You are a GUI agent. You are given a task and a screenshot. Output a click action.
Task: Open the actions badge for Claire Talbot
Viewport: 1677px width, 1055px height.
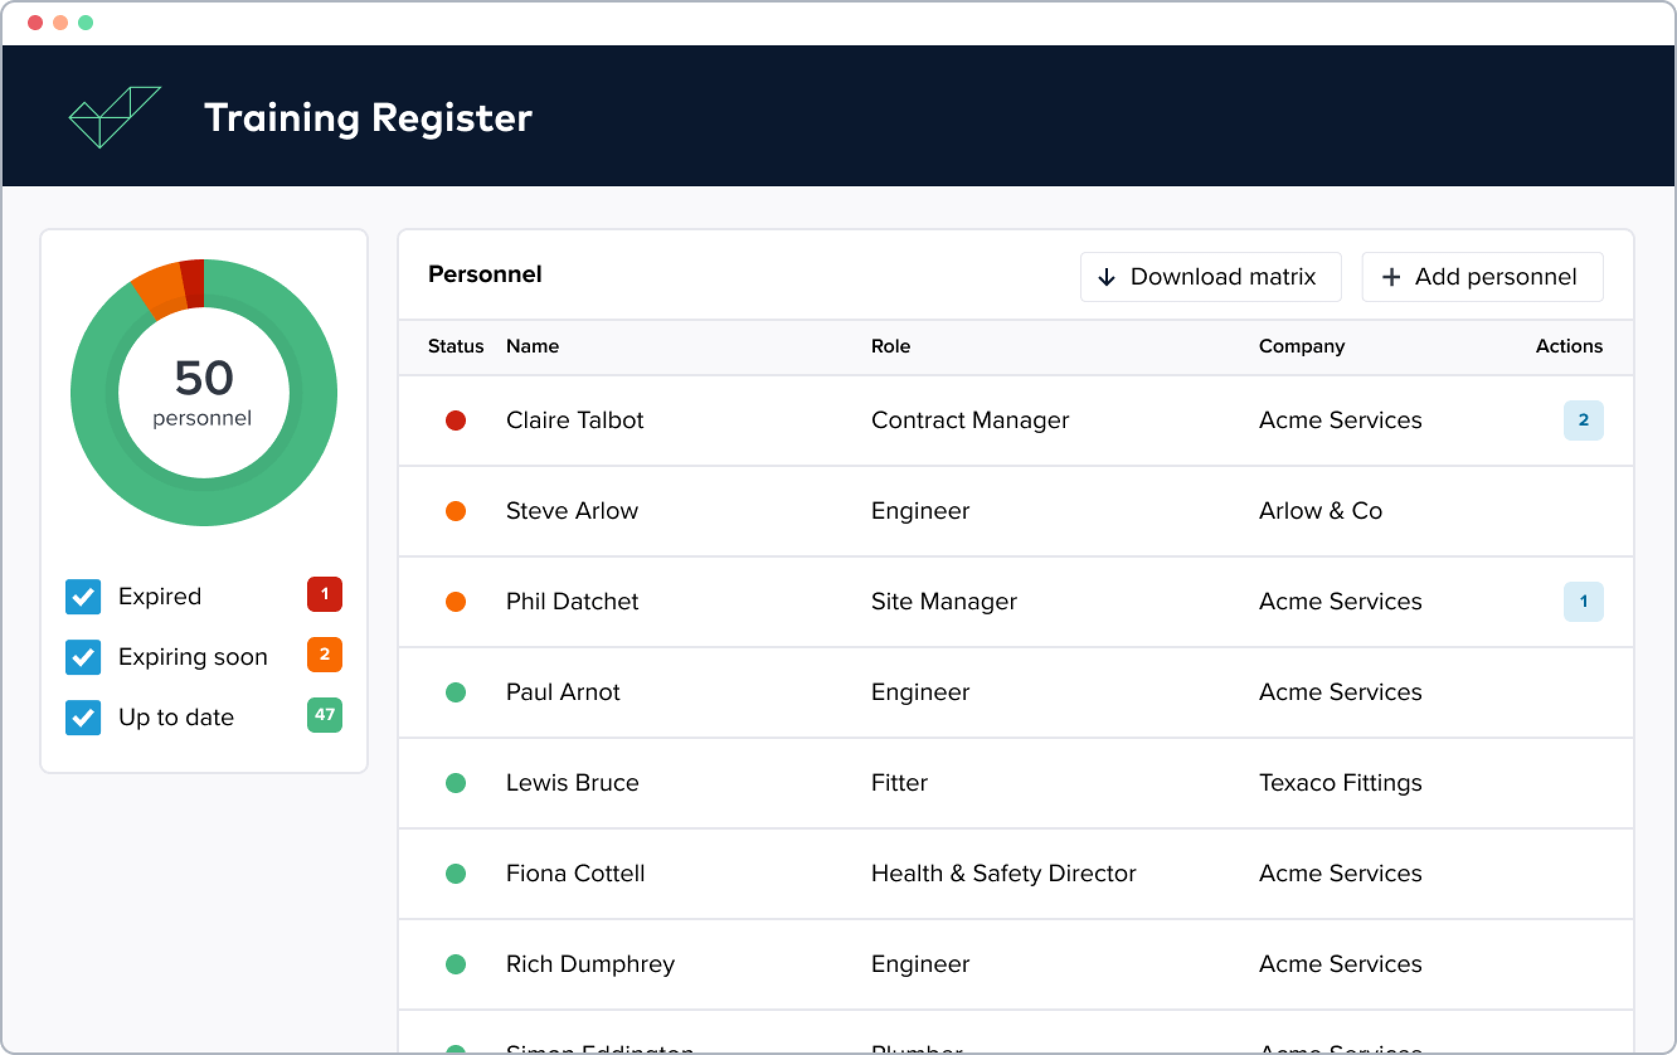(x=1584, y=420)
